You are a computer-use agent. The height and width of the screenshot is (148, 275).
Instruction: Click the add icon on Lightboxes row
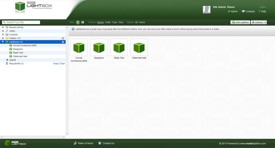(x=63, y=42)
